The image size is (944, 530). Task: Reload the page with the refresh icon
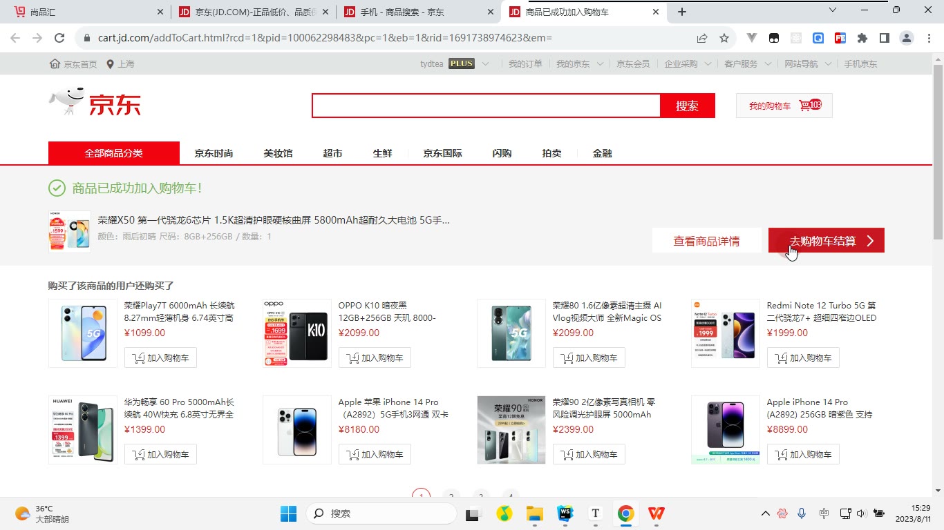coord(59,38)
